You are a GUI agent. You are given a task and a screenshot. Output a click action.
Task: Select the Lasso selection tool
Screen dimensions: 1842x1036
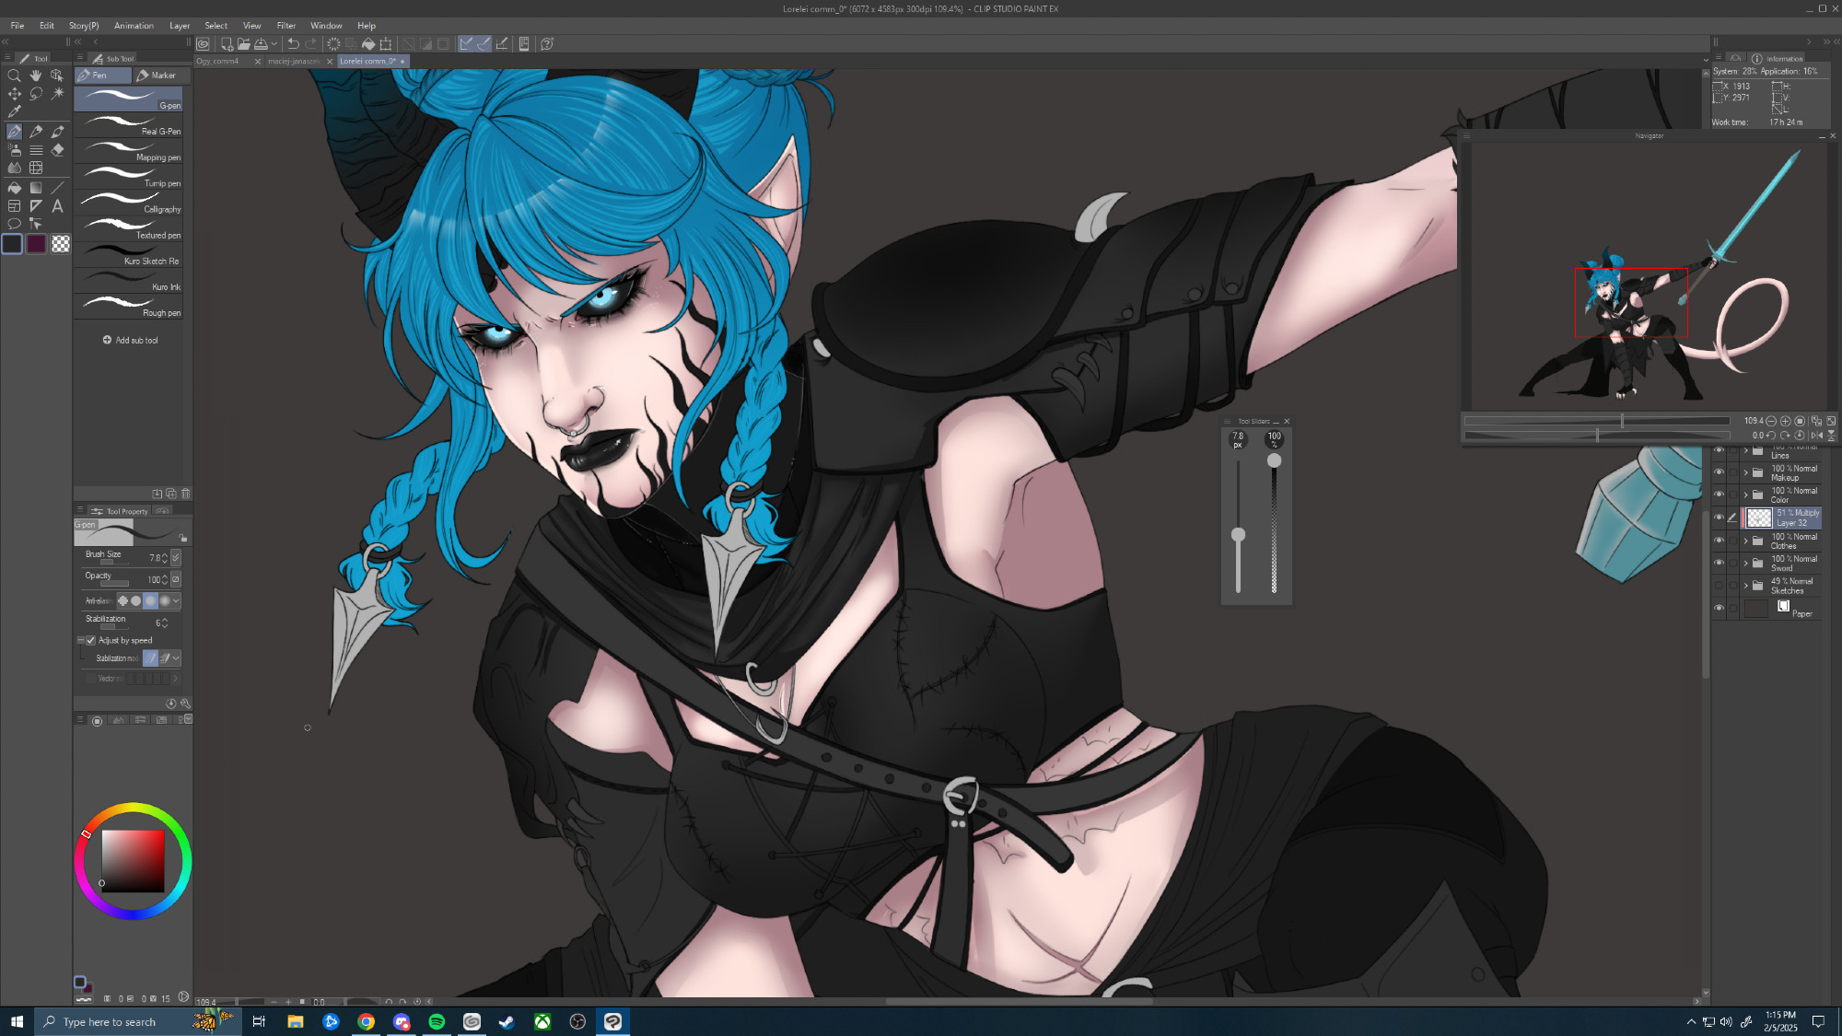[x=36, y=94]
